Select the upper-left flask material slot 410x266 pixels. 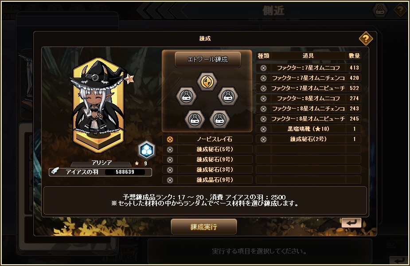pyautogui.click(x=186, y=96)
